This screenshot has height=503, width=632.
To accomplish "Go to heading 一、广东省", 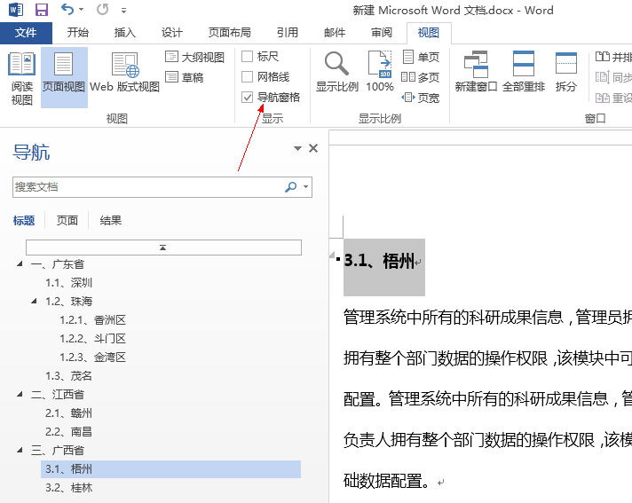I will 58,264.
